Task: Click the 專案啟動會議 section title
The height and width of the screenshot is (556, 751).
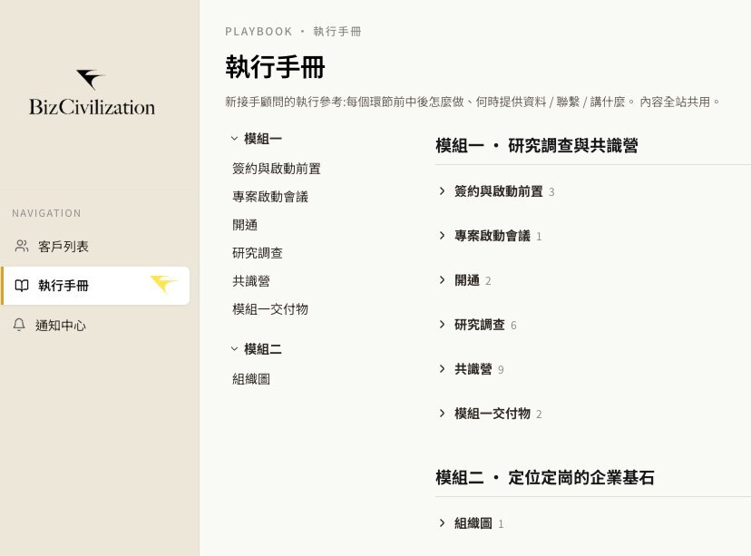Action: pos(493,236)
